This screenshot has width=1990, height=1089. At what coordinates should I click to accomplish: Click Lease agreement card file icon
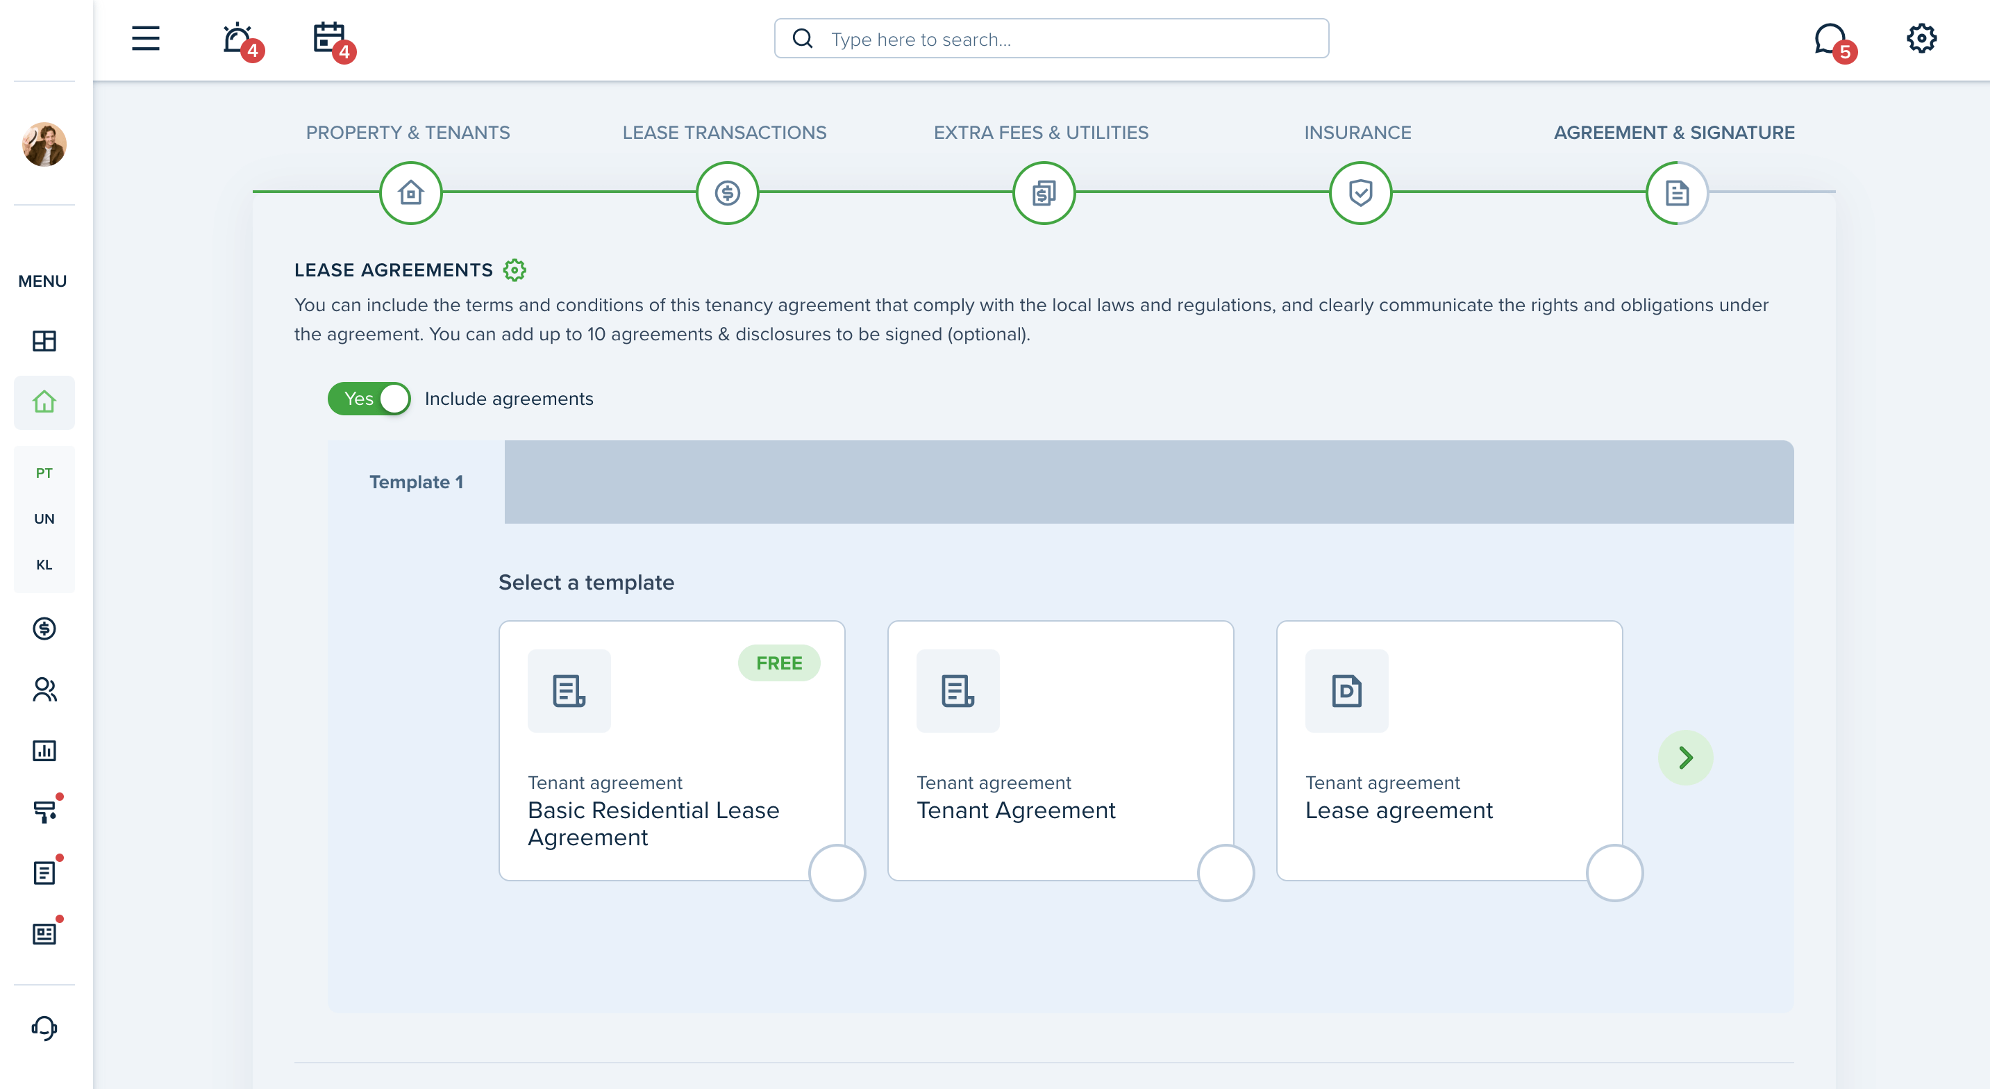[1347, 690]
